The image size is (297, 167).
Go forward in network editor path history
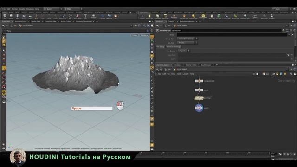pyautogui.click(x=161, y=69)
